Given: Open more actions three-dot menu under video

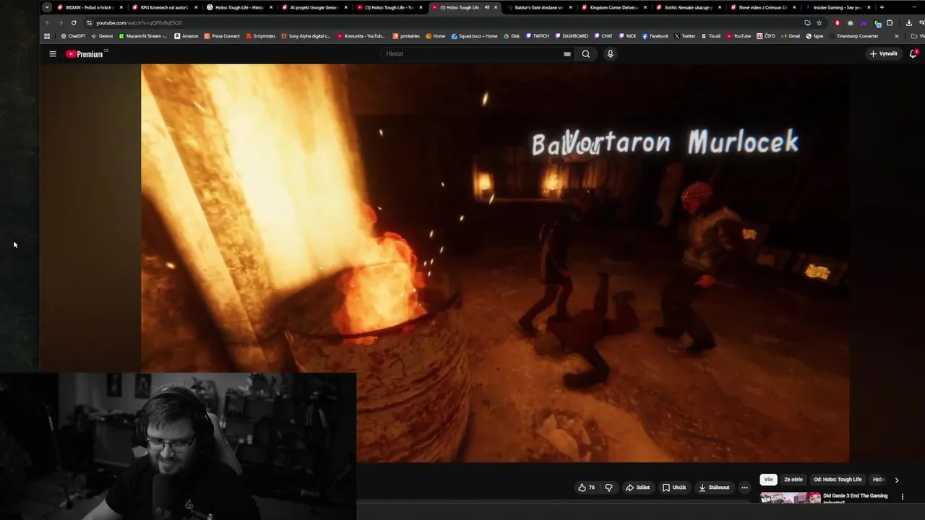Looking at the screenshot, I should point(744,487).
